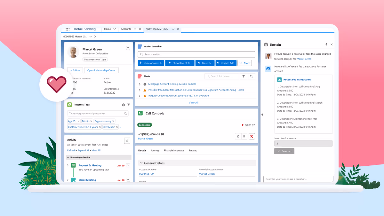The height and width of the screenshot is (216, 384).
Task: Click View All in Activity panel
Action: click(x=96, y=150)
